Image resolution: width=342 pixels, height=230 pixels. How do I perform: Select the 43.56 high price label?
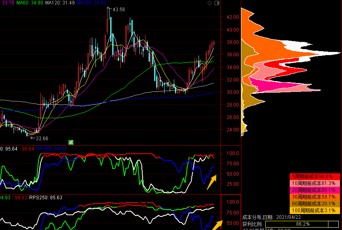tap(119, 10)
